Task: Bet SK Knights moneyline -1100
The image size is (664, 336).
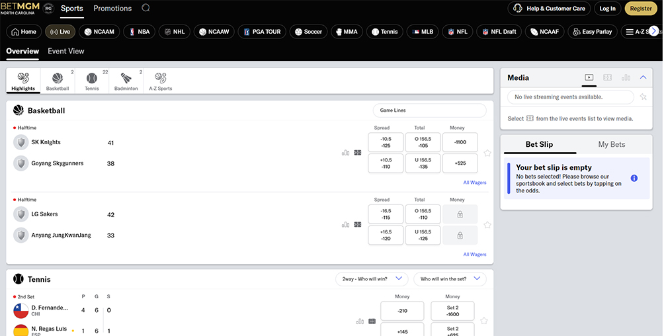Action: click(460, 142)
